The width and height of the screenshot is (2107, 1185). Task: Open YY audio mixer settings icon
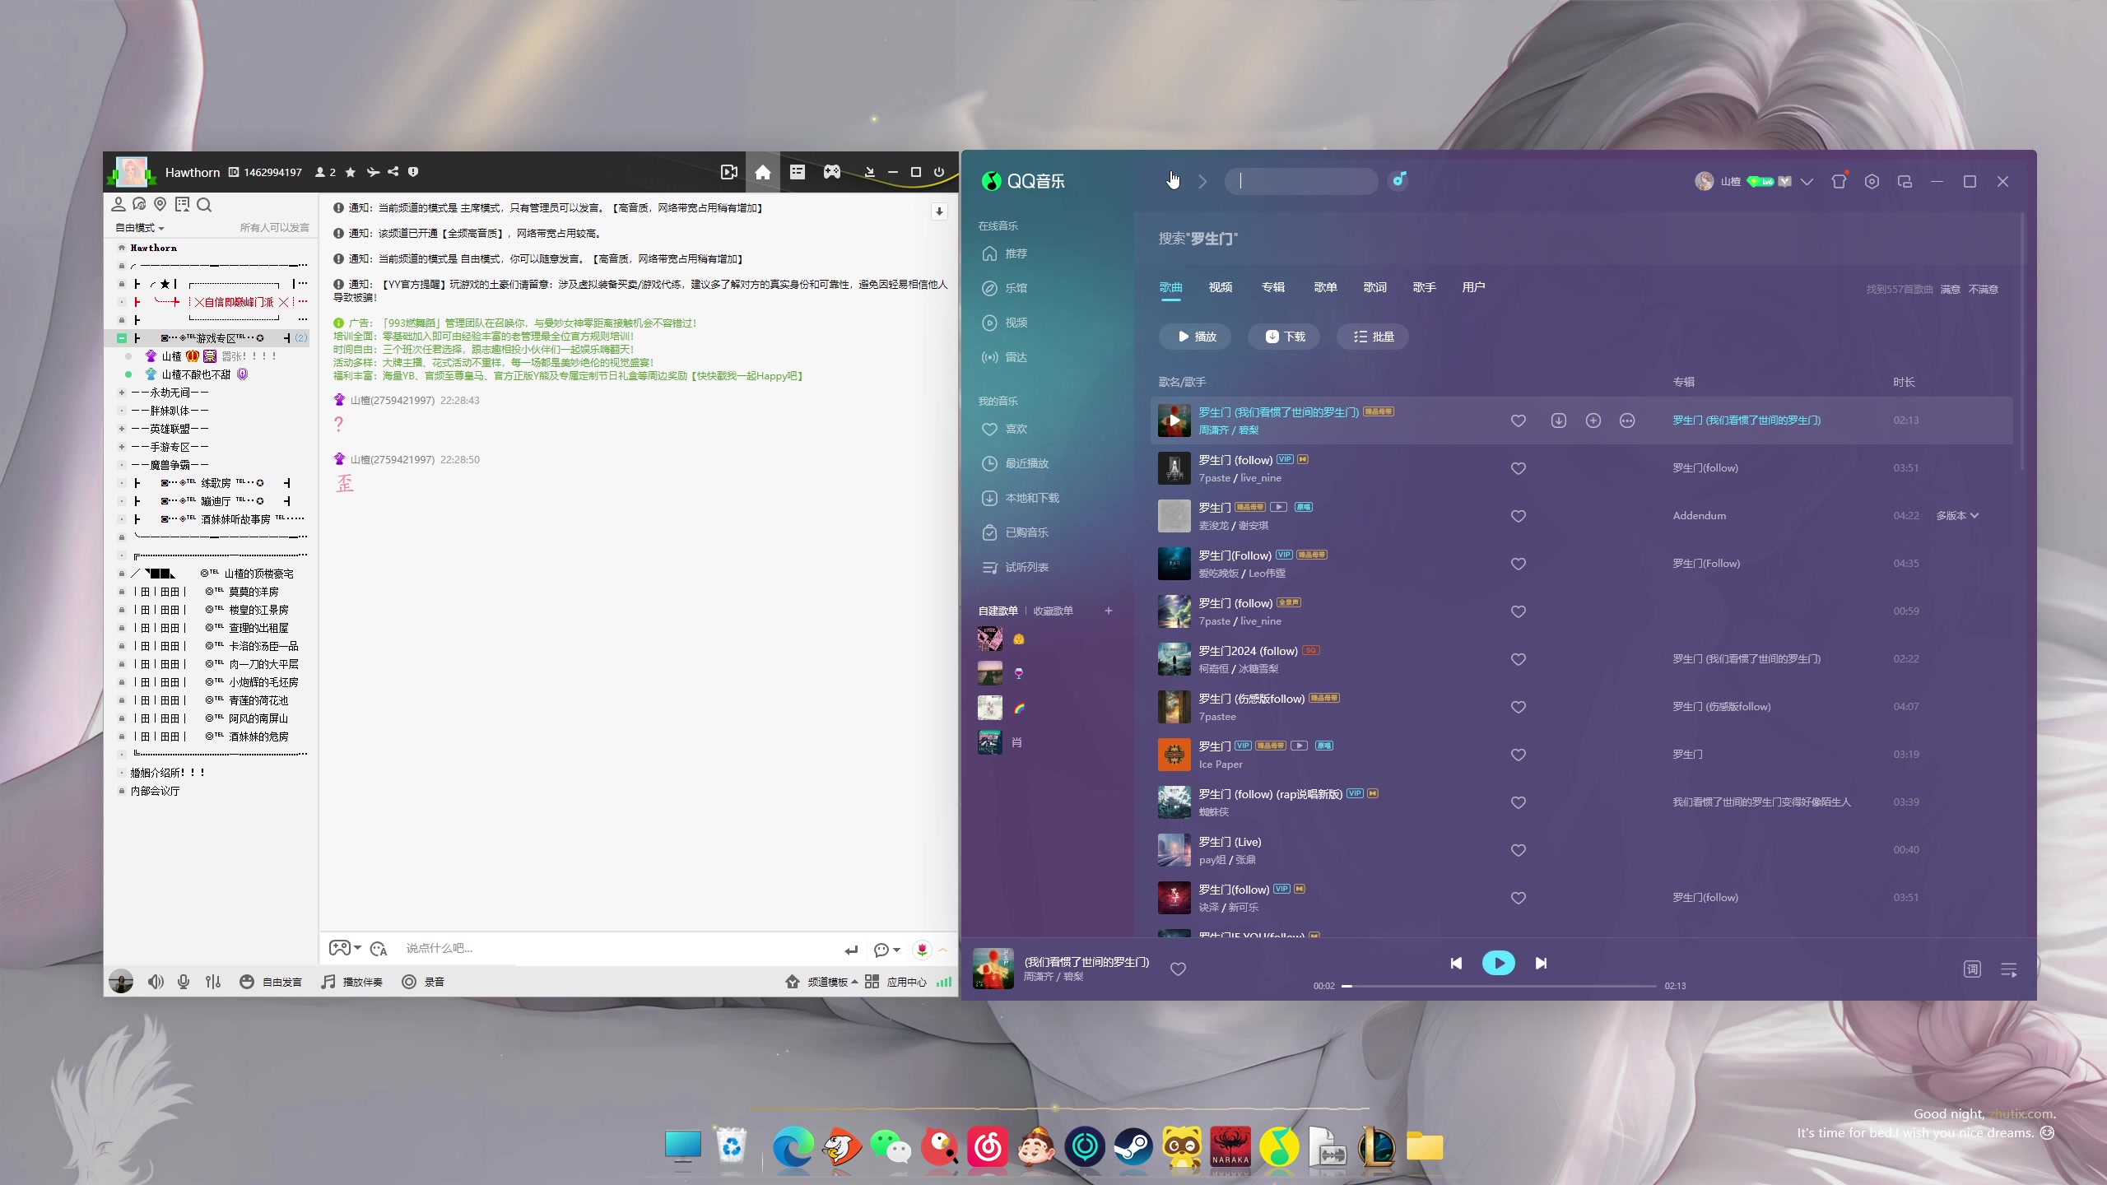pos(213,982)
